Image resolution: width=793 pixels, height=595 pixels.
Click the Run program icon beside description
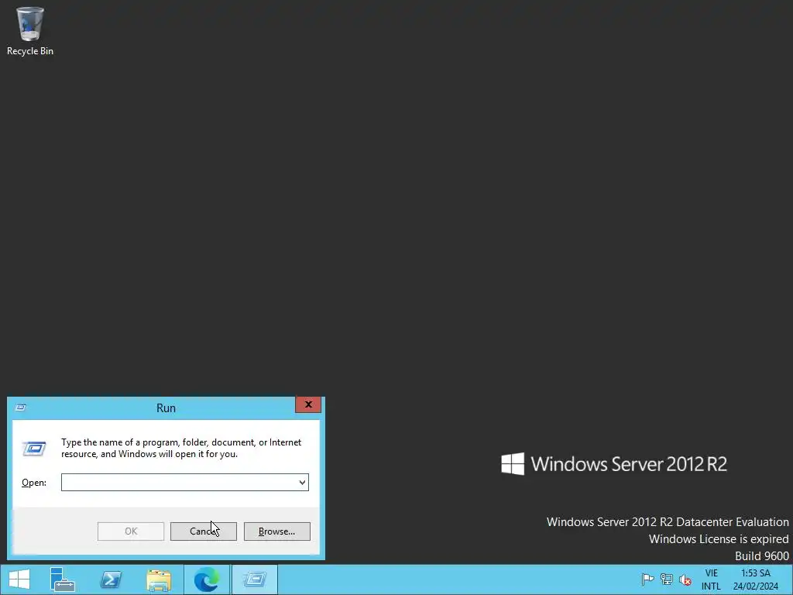point(34,449)
